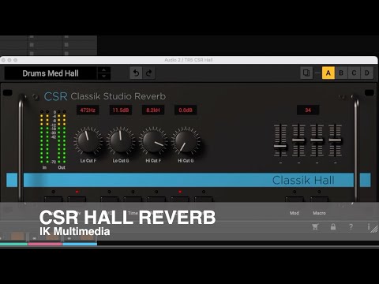The width and height of the screenshot is (379, 284).
Task: Open the info 'i' icon
Action: click(369, 226)
